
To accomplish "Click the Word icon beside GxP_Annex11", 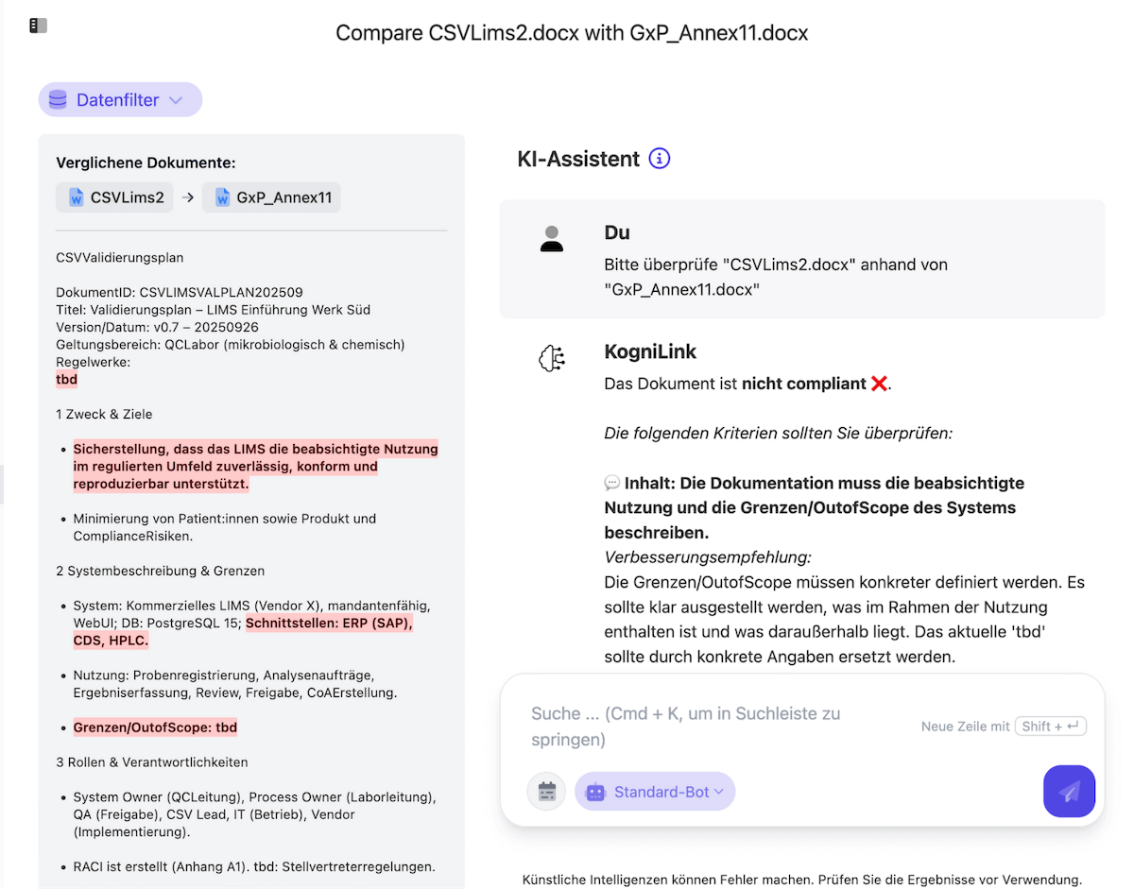I will [223, 197].
